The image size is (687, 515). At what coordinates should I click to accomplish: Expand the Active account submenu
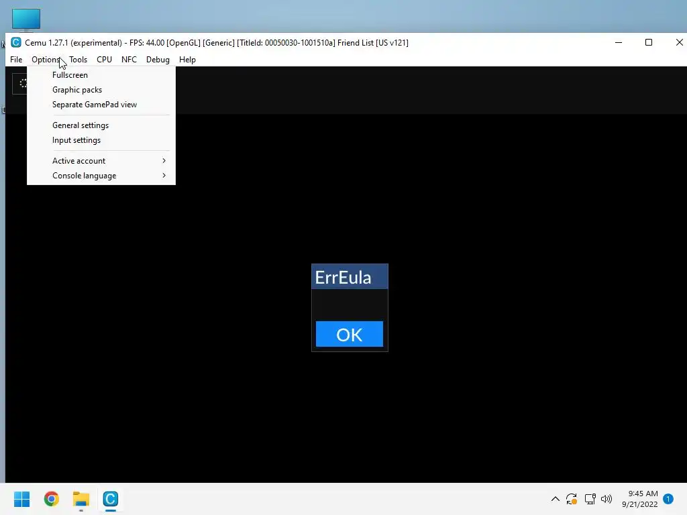point(101,161)
